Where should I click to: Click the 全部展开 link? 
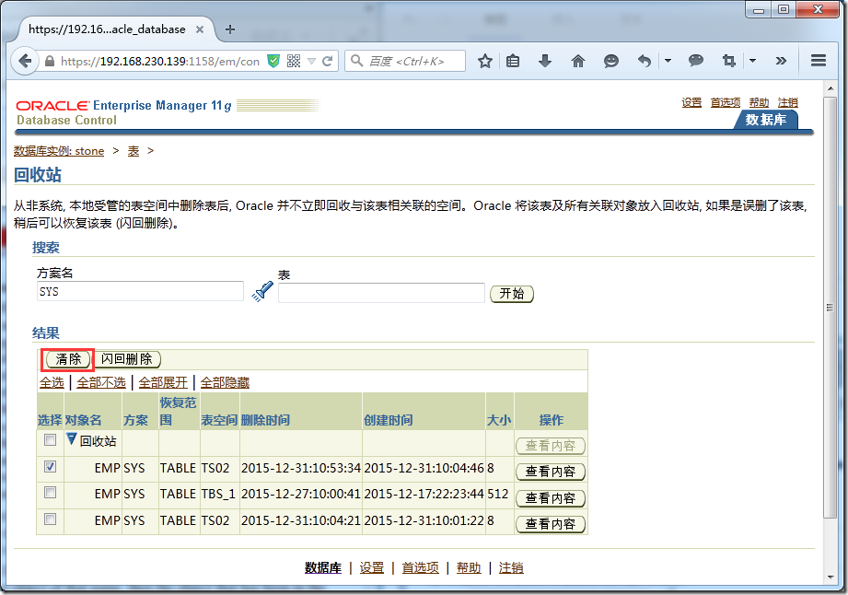click(x=163, y=382)
